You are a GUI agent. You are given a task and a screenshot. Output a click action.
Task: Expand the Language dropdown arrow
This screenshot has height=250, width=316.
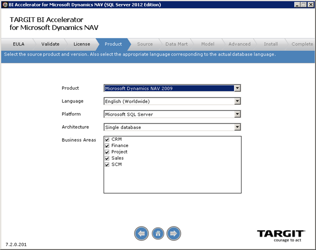[x=237, y=101]
